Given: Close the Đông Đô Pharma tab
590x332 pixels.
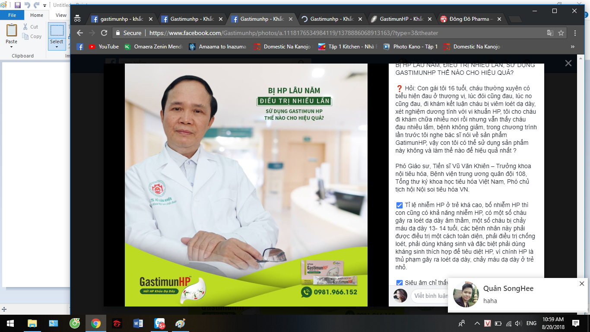Looking at the screenshot, I should (499, 19).
